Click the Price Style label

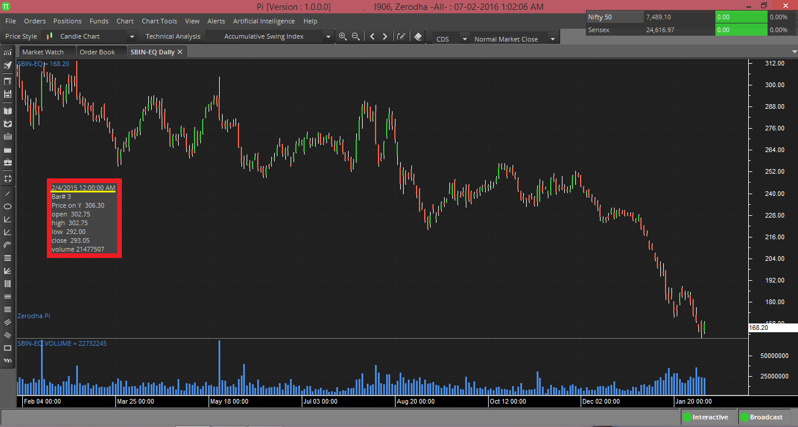pyautogui.click(x=21, y=36)
